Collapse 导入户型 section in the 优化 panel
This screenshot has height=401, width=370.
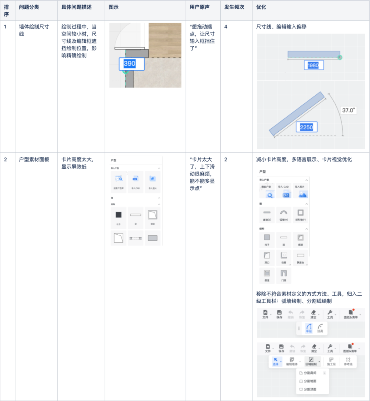coord(307,180)
